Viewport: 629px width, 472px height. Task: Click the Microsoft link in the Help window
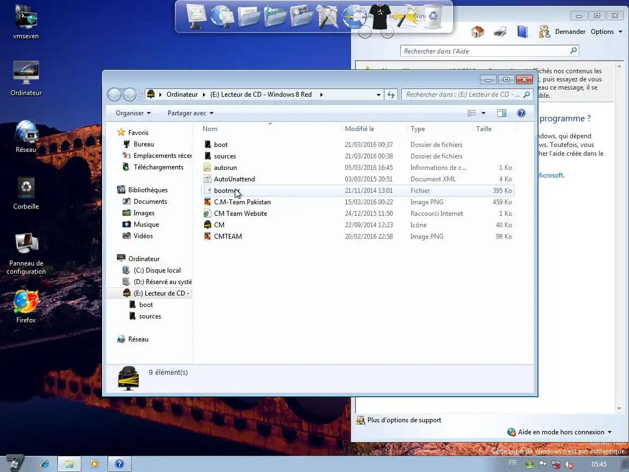550,175
